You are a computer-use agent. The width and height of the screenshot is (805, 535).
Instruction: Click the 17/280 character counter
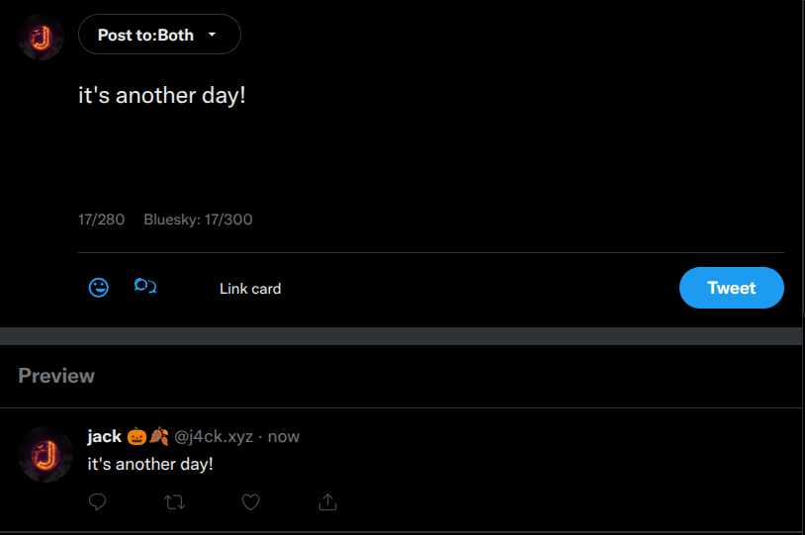point(101,220)
